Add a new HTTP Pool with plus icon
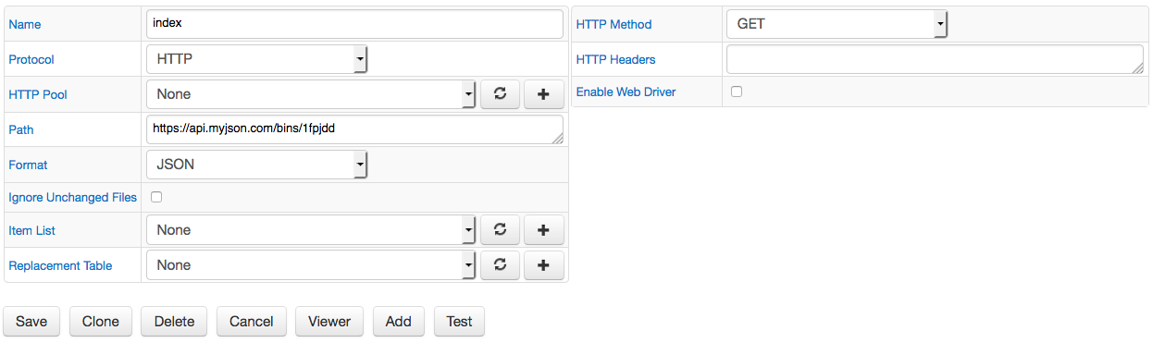 pos(543,94)
